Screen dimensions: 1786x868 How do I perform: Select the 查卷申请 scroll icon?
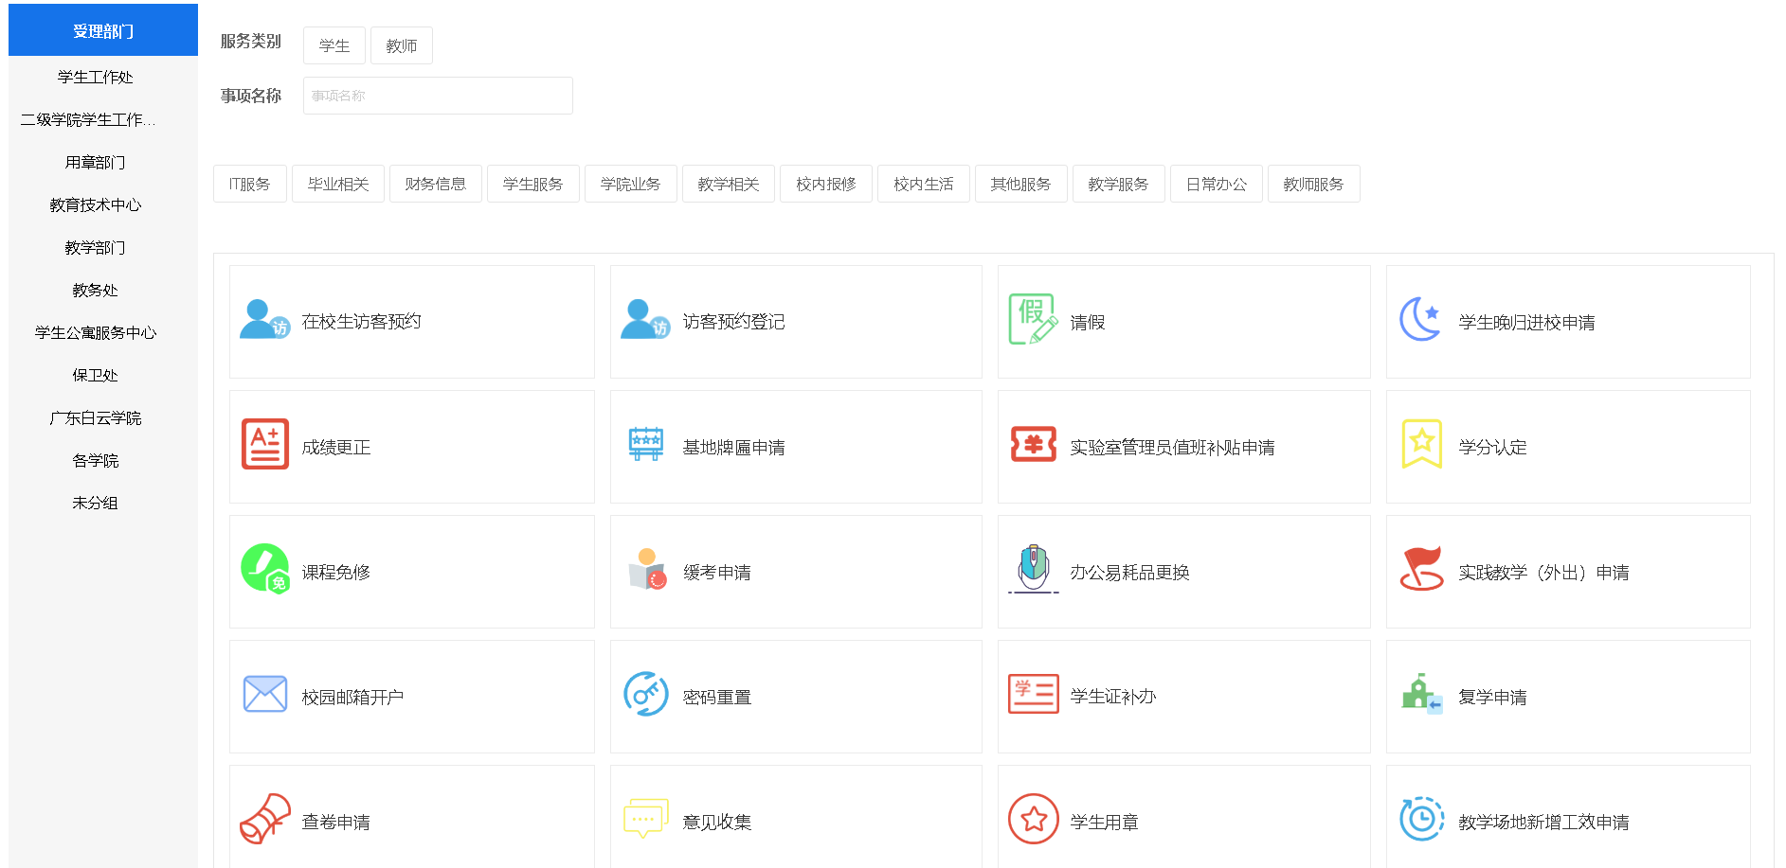264,820
